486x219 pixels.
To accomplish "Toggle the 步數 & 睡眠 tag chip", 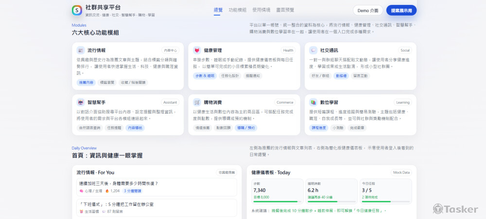I will coord(205,76).
